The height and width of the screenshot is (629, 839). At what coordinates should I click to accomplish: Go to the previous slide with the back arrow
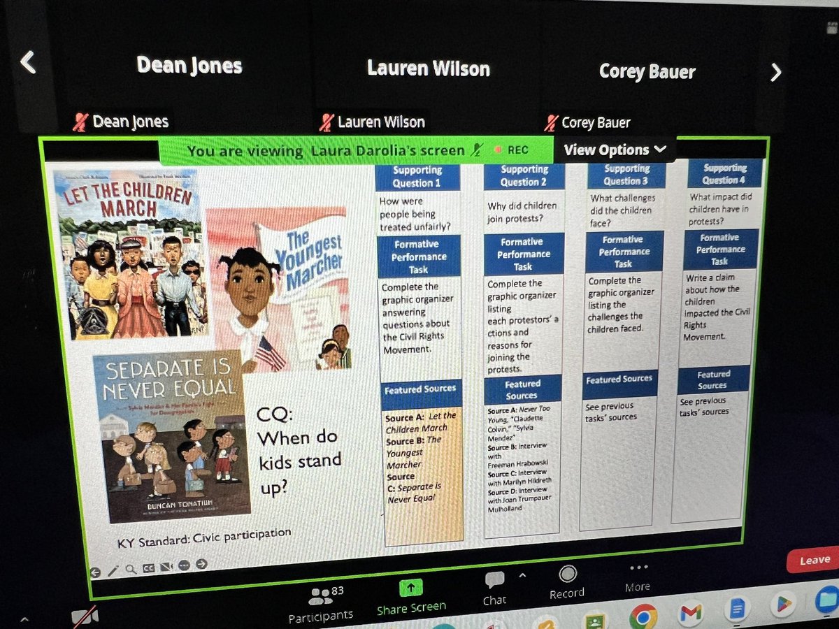tap(96, 572)
